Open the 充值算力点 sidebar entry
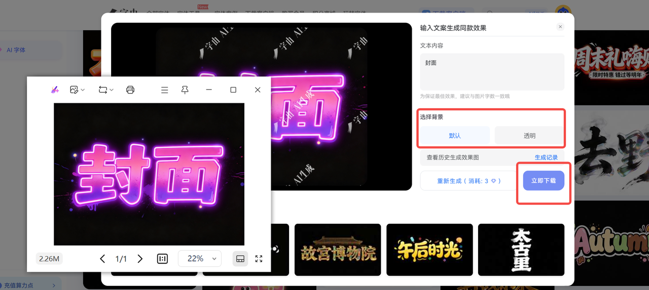Screen dimensions: 649x290 (30, 285)
